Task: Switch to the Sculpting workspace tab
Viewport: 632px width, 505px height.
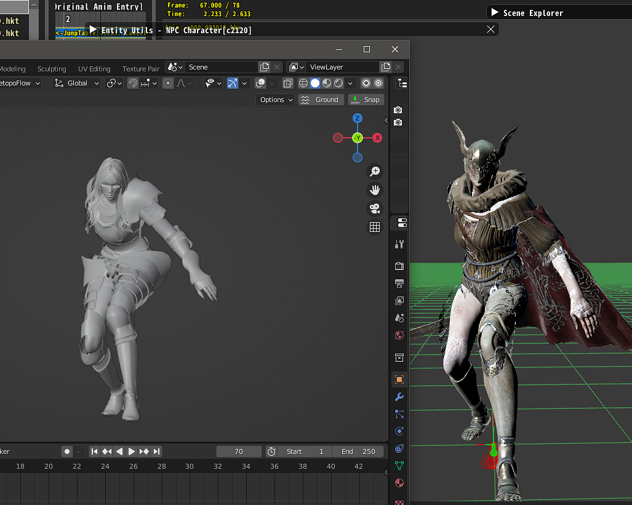Action: (x=52, y=69)
